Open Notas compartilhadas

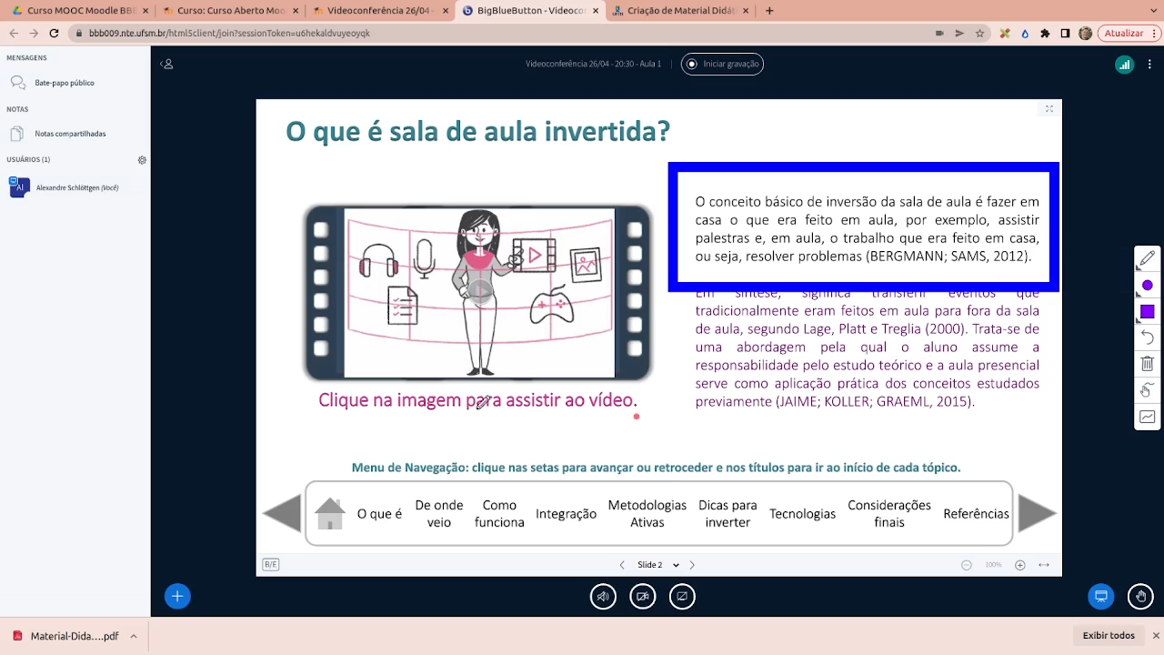pyautogui.click(x=70, y=134)
